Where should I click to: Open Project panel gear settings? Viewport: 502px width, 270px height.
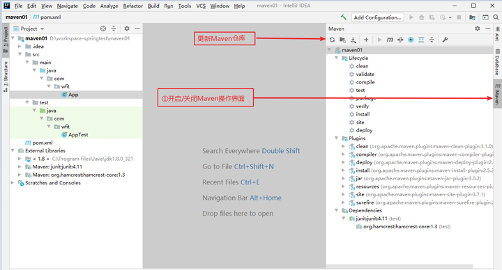coord(127,29)
